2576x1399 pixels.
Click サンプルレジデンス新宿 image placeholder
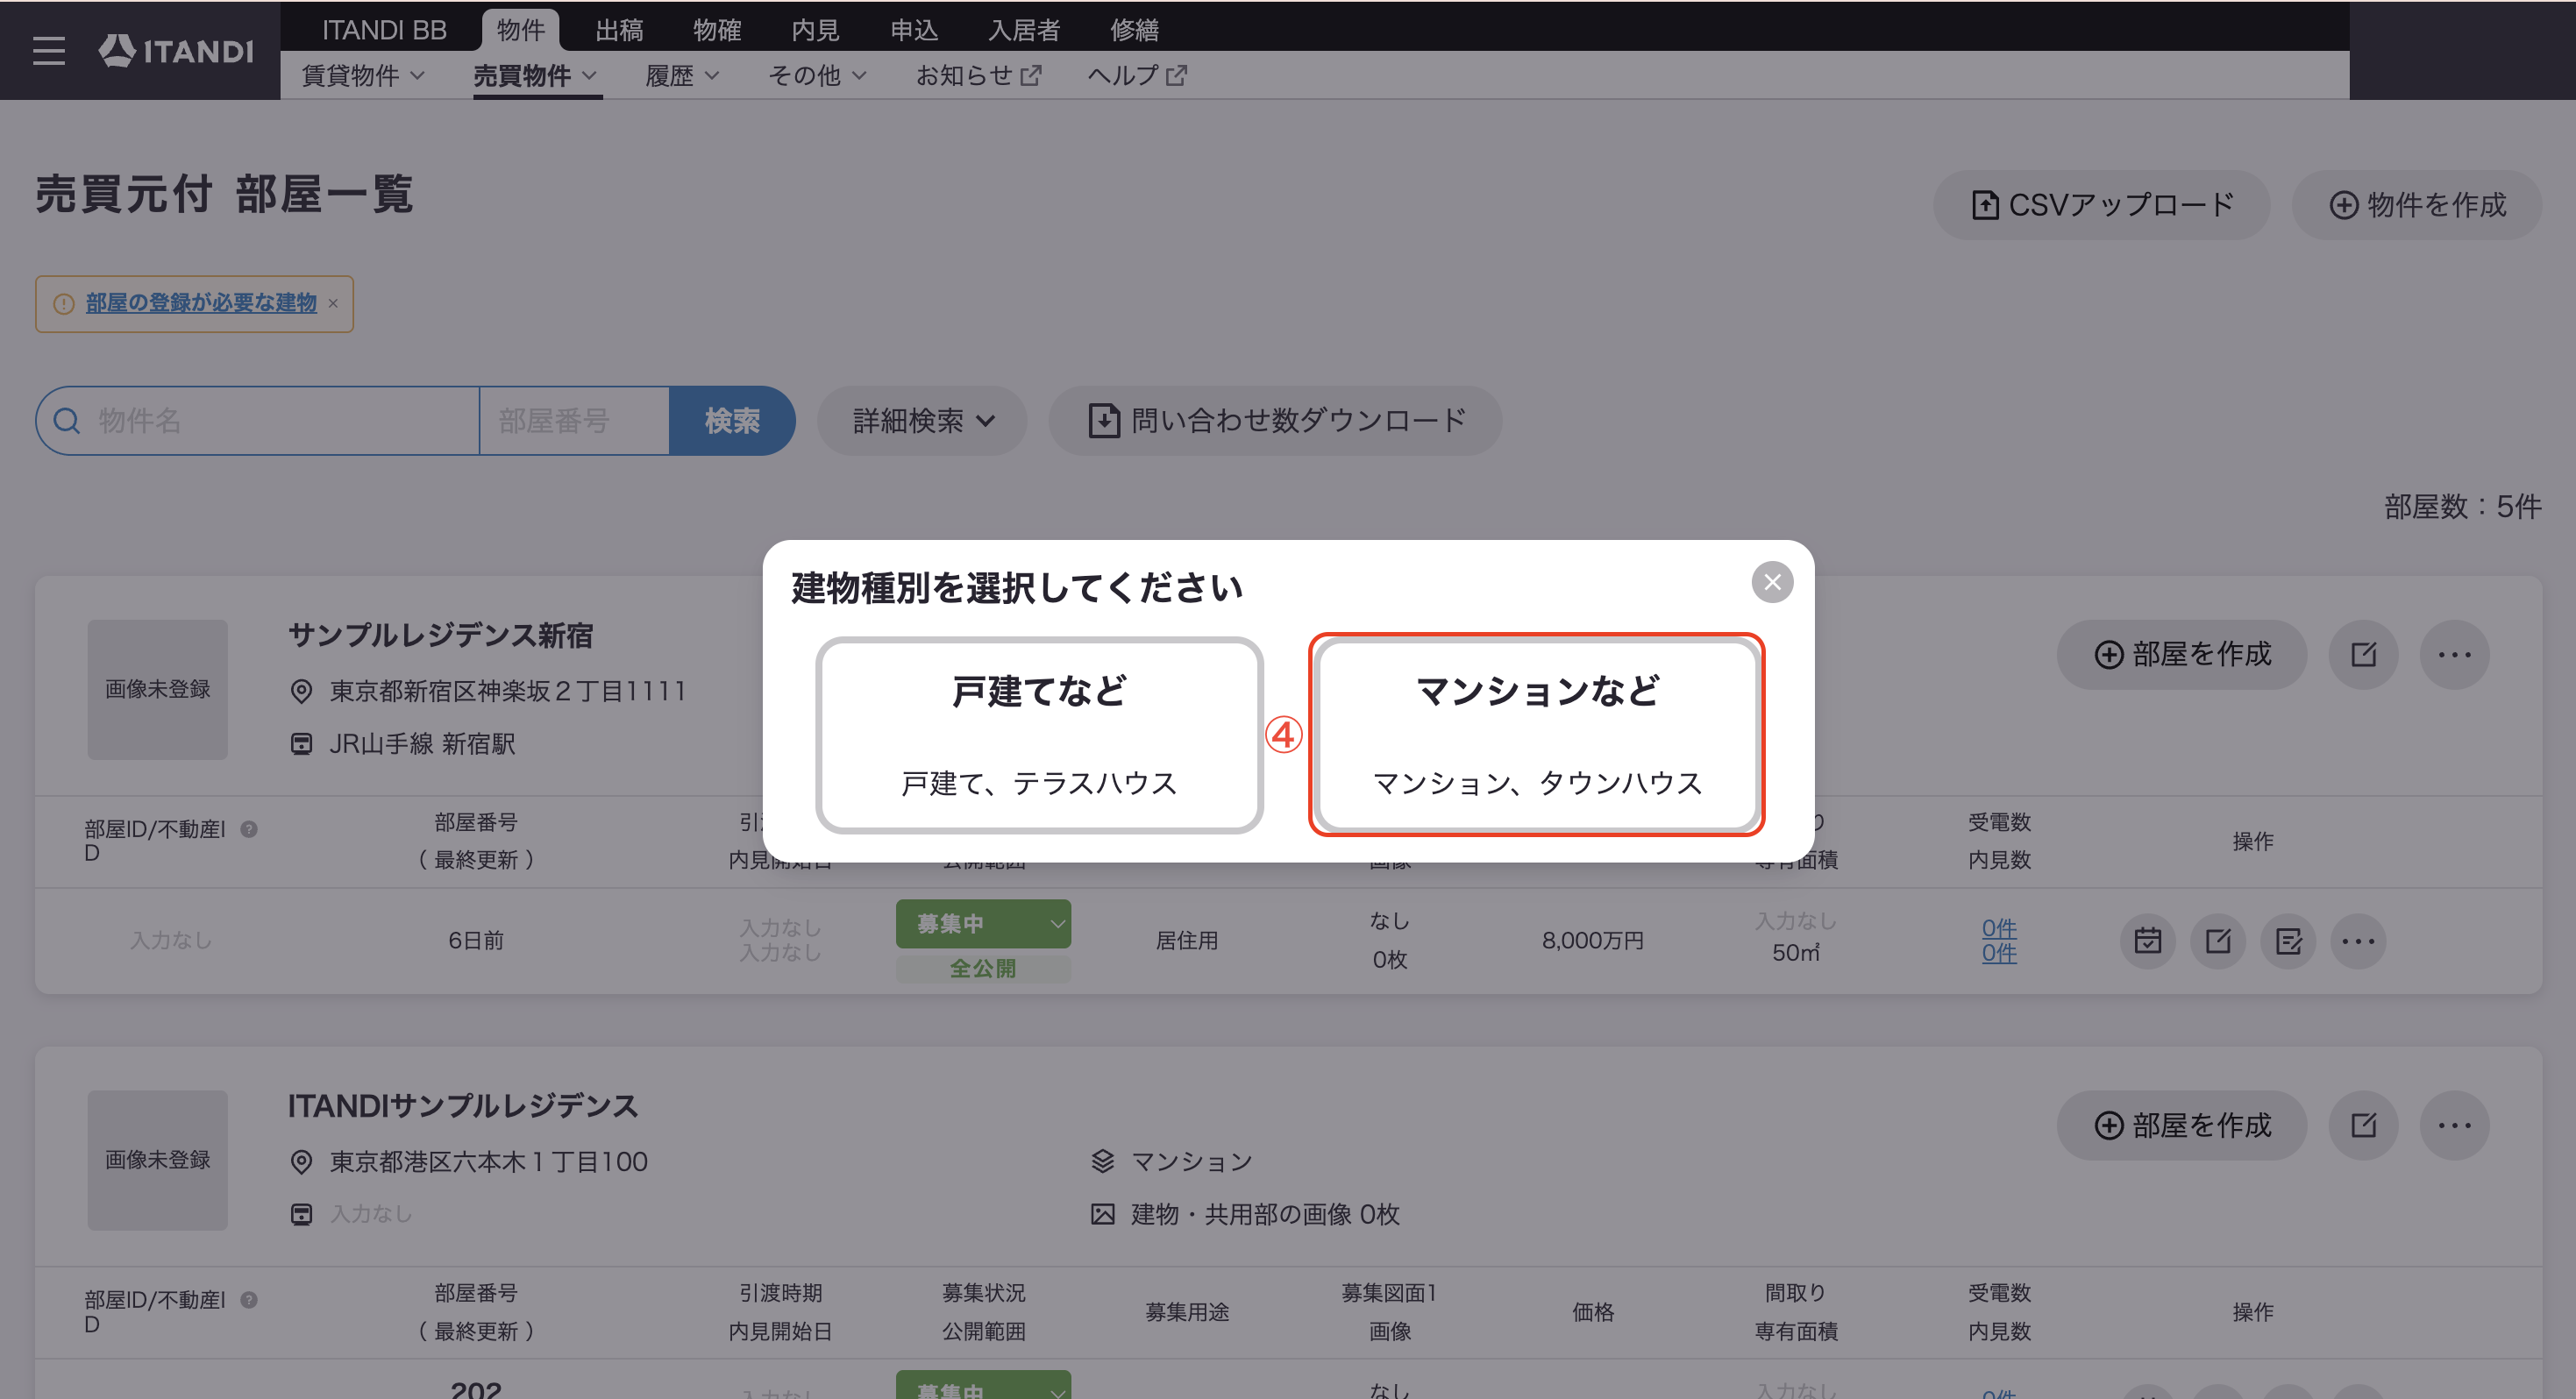(x=157, y=690)
